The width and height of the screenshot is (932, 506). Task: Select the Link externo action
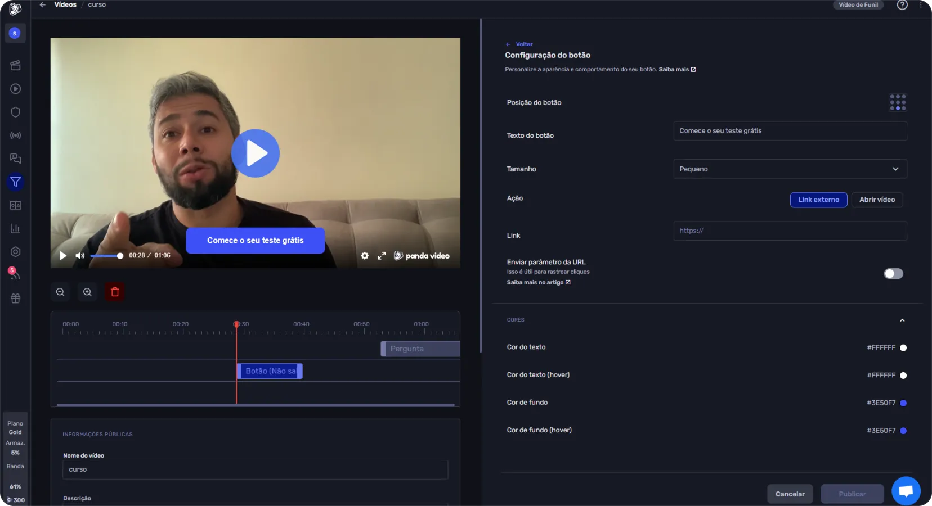(x=818, y=200)
